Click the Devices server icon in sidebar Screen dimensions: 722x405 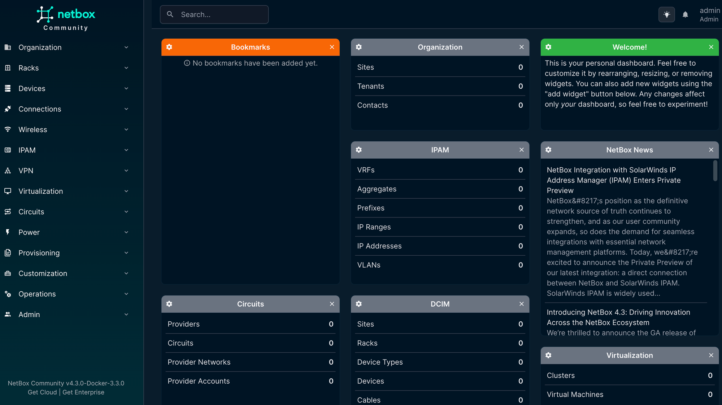click(8, 88)
